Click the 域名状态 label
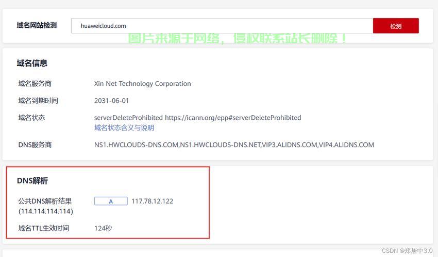This screenshot has width=438, height=257. pyautogui.click(x=31, y=118)
